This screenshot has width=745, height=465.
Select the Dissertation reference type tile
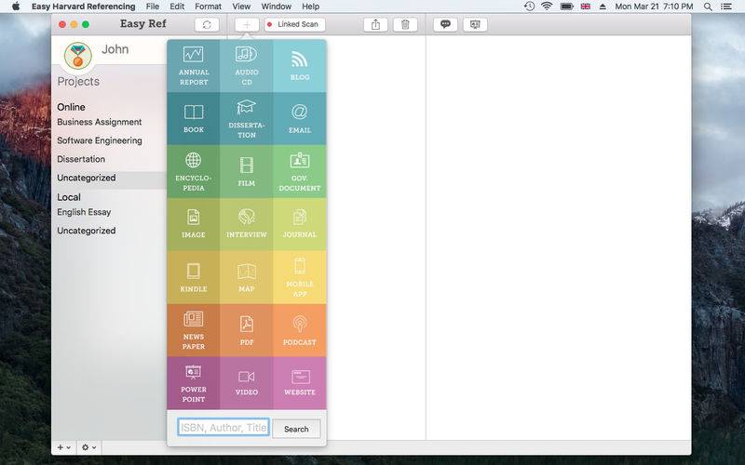point(246,119)
